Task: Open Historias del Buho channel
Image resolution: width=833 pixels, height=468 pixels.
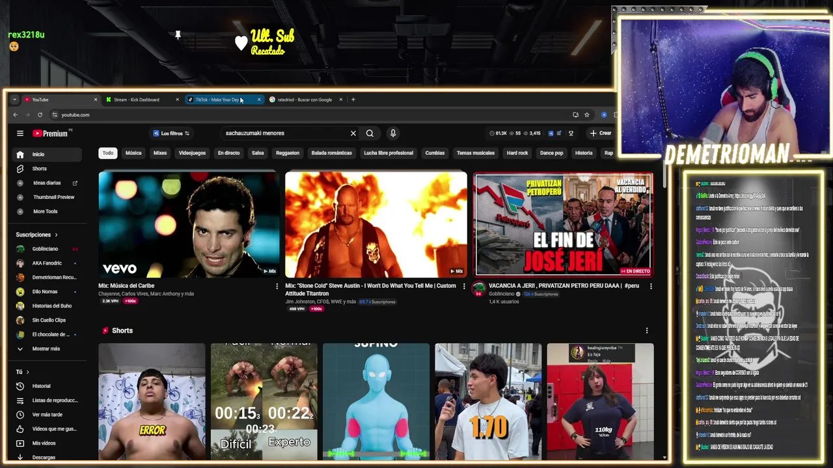Action: click(x=47, y=306)
